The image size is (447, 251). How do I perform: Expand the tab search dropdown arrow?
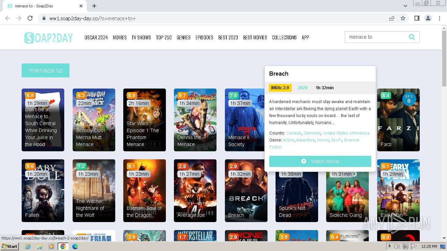(405, 6)
